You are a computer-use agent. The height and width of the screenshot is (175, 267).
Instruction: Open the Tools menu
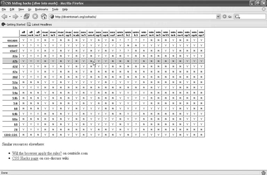coord(55,9)
